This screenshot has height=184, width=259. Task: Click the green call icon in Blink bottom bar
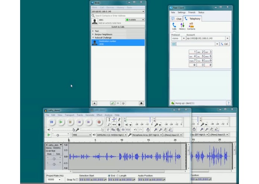(x=113, y=103)
